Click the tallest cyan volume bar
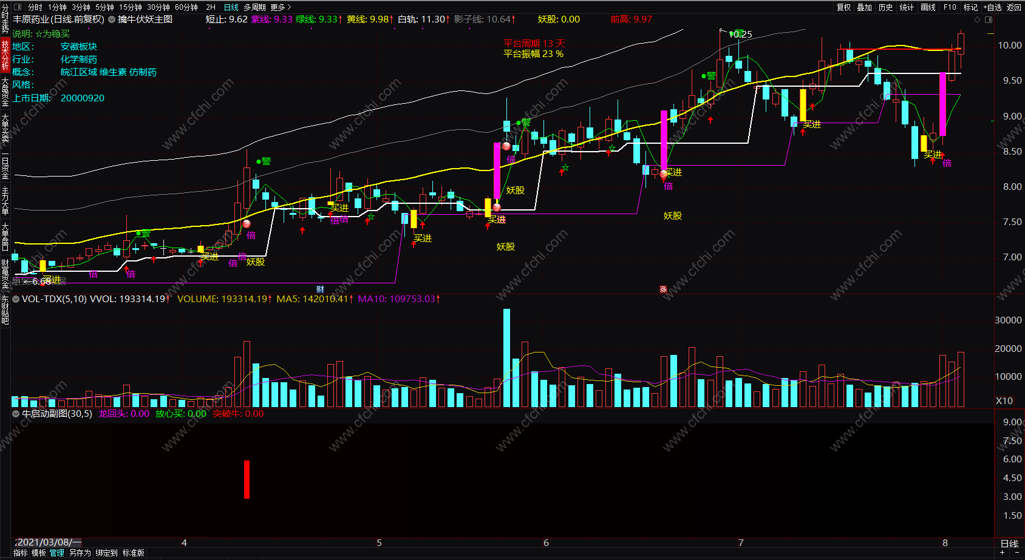The width and height of the screenshot is (1025, 560). 506,358
